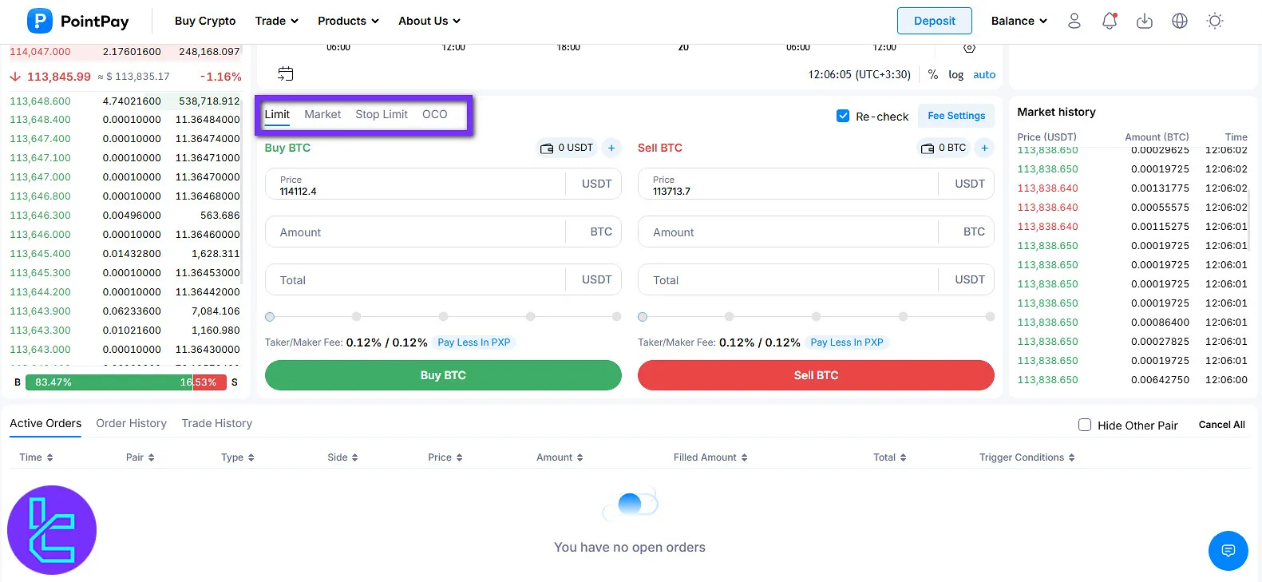Toggle log scale on the chart
Image resolution: width=1262 pixels, height=582 pixels.
click(x=955, y=74)
